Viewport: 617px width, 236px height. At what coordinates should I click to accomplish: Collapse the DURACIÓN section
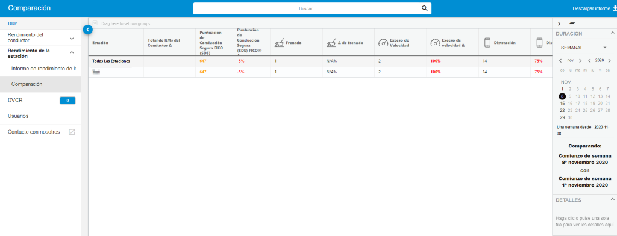tap(612, 33)
